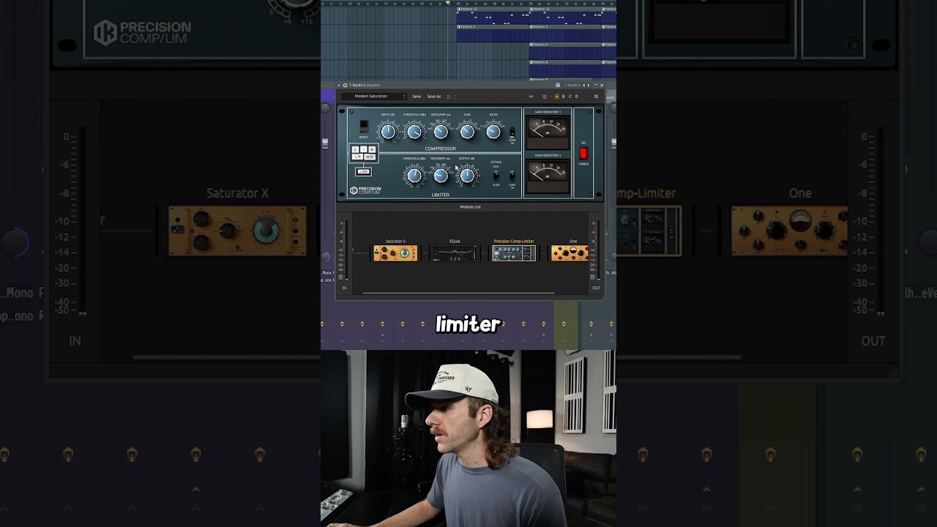The width and height of the screenshot is (937, 527).
Task: Switch to M/S processing mode
Action: coord(370,157)
